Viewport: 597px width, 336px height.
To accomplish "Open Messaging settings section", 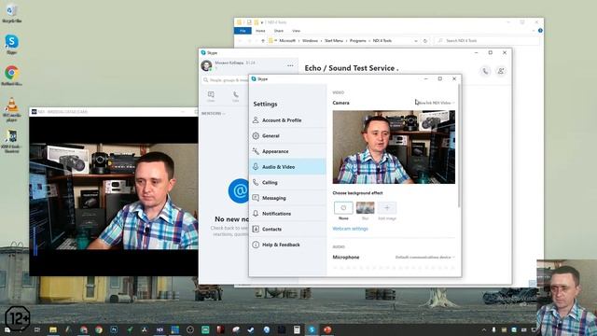I will [287, 198].
